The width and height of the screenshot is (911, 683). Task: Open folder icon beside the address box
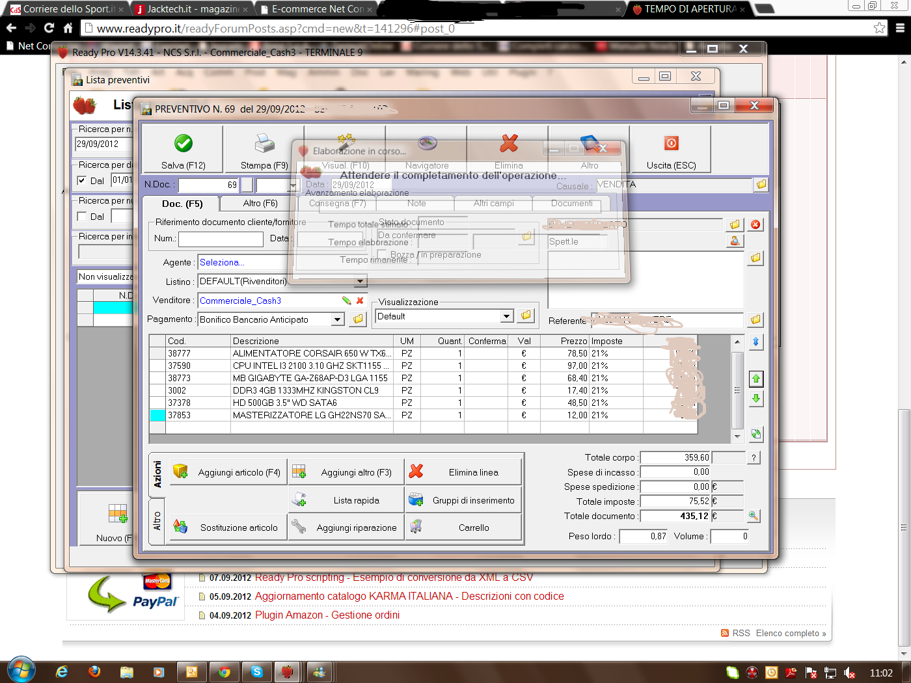(755, 258)
